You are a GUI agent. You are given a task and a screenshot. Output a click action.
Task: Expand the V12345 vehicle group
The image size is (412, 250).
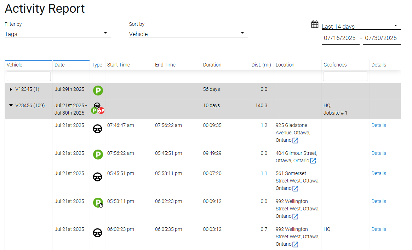(11, 89)
